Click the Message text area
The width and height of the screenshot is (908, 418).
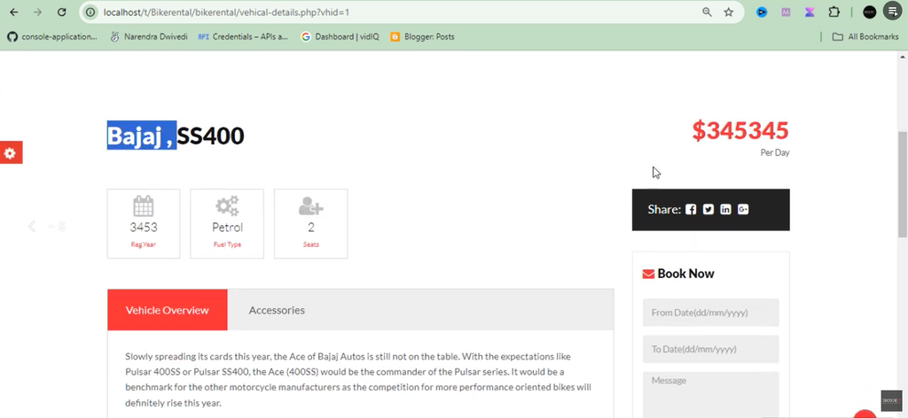[x=710, y=394]
